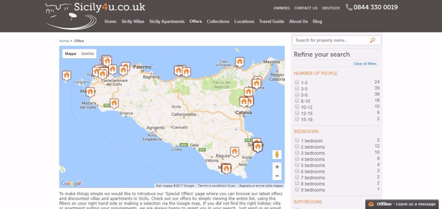
Task: Enable the 2 bedrooms filter checkbox
Action: point(297,147)
